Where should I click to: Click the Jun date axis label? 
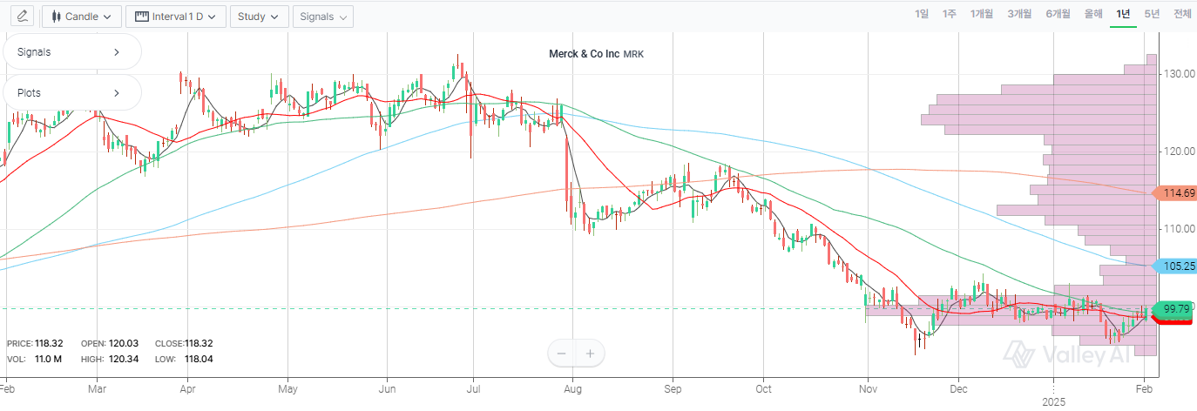click(389, 389)
